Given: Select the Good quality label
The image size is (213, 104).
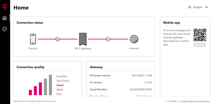Looking at the screenshot, I should click(60, 85).
